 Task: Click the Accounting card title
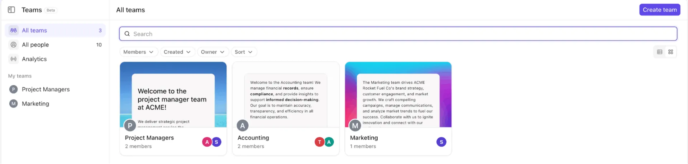coord(253,138)
